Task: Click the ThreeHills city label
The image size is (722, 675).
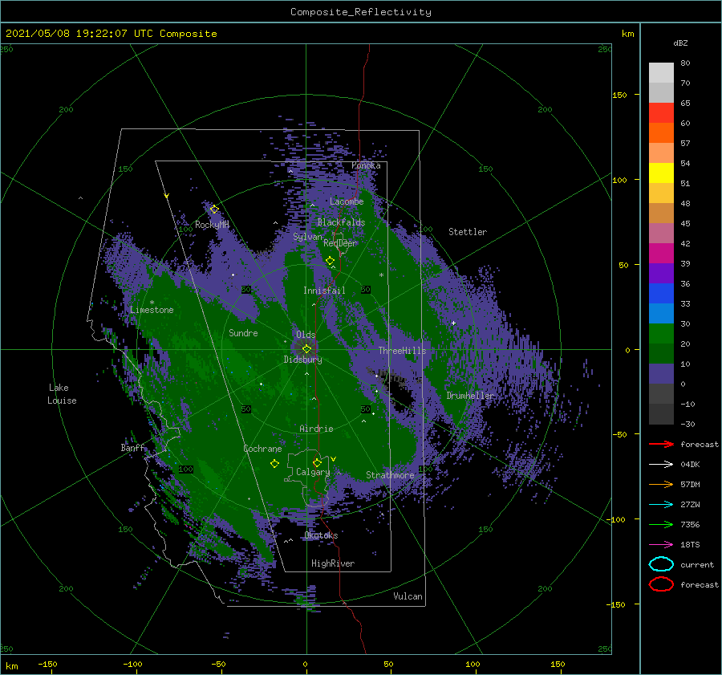Action: click(402, 351)
